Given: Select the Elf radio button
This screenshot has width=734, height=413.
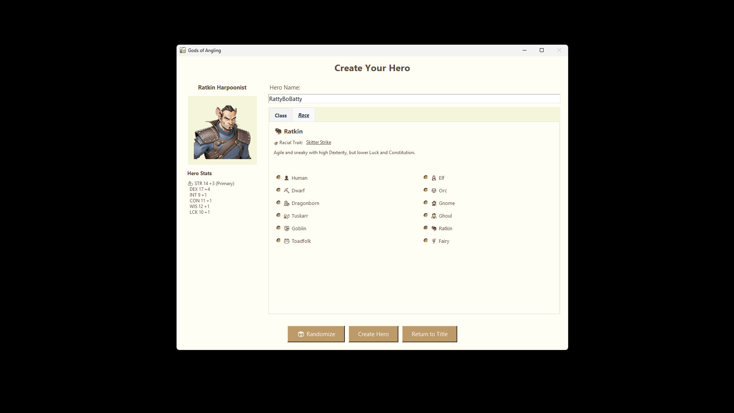Looking at the screenshot, I should [x=425, y=177].
